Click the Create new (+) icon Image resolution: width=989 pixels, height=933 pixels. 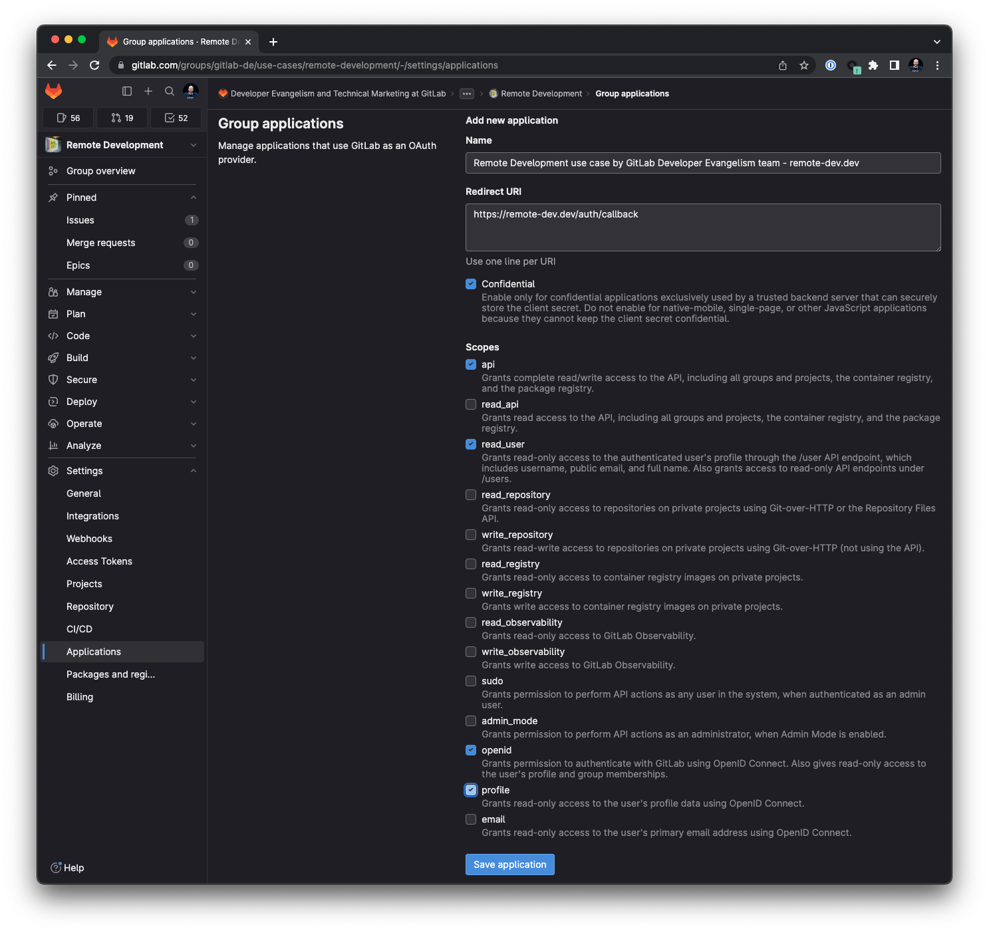click(x=148, y=91)
